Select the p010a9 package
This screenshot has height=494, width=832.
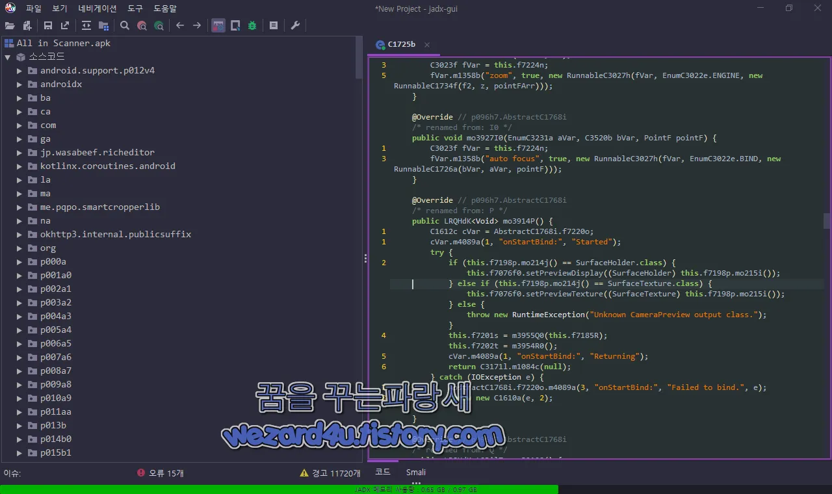pyautogui.click(x=56, y=398)
